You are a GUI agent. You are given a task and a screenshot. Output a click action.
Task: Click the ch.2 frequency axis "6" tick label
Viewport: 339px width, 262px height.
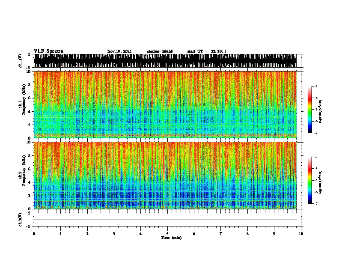(30, 169)
